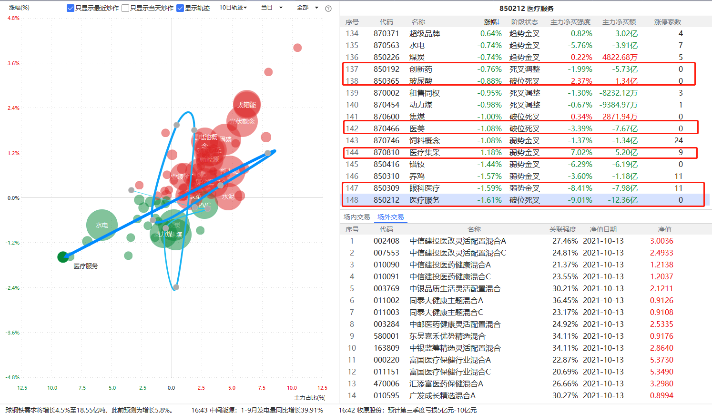
Task: Open fund 中信建投医改灵活配置混合A
Action: (x=458, y=241)
